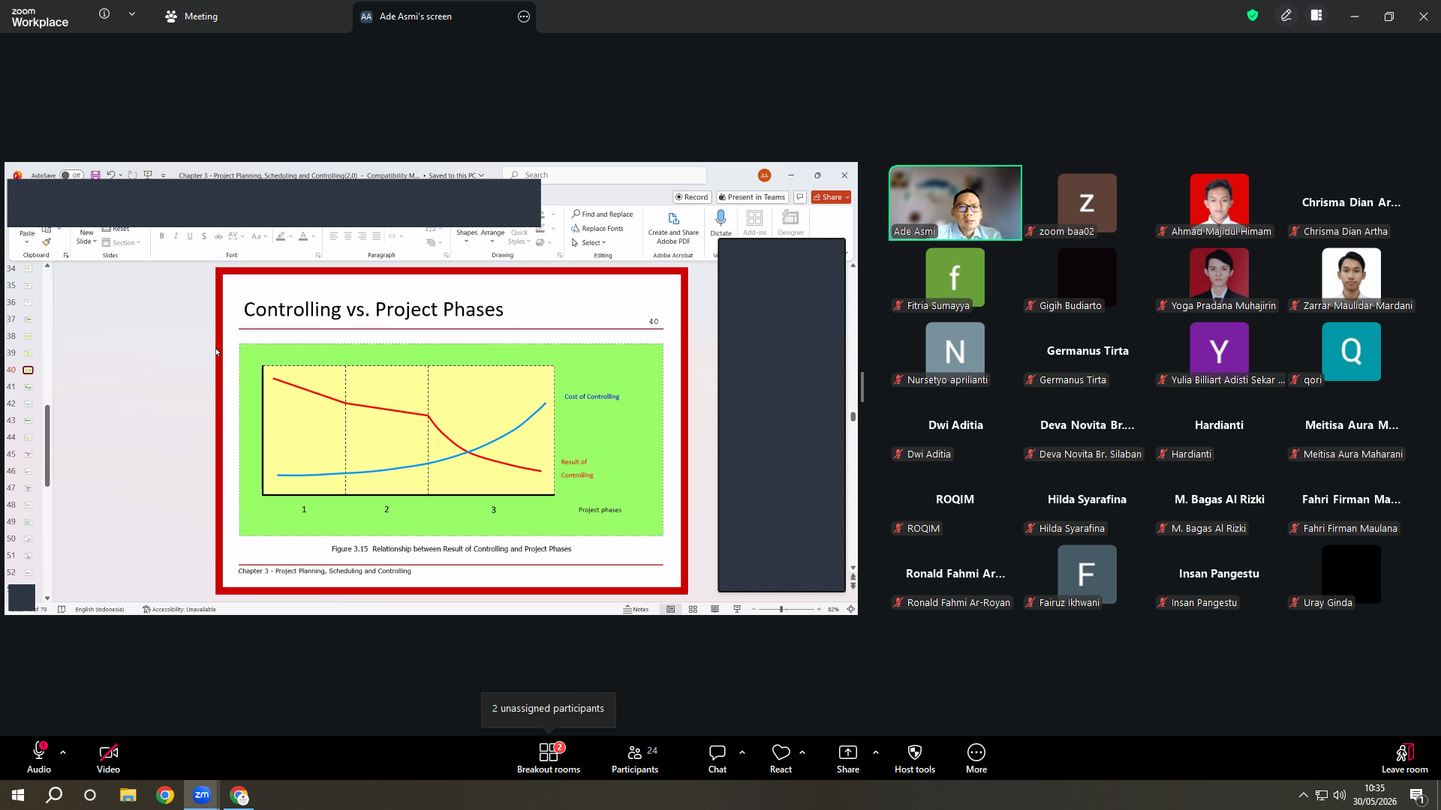Select slide 41 thumbnail
This screenshot has height=810, width=1441.
point(28,387)
